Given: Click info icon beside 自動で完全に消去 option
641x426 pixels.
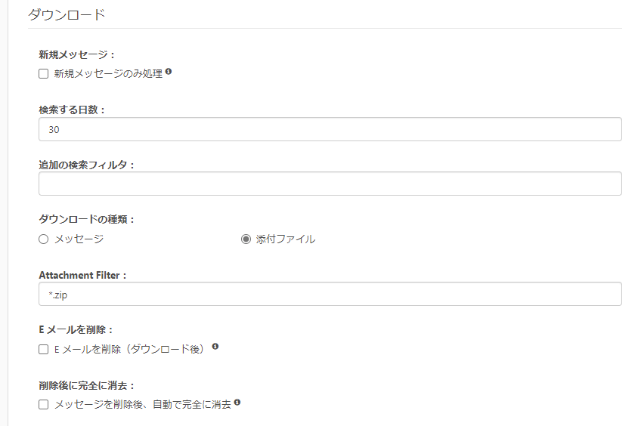Looking at the screenshot, I should 237,403.
